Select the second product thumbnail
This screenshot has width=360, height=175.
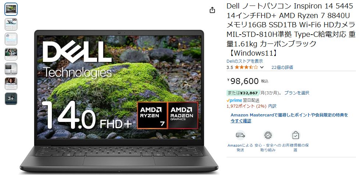11,24
